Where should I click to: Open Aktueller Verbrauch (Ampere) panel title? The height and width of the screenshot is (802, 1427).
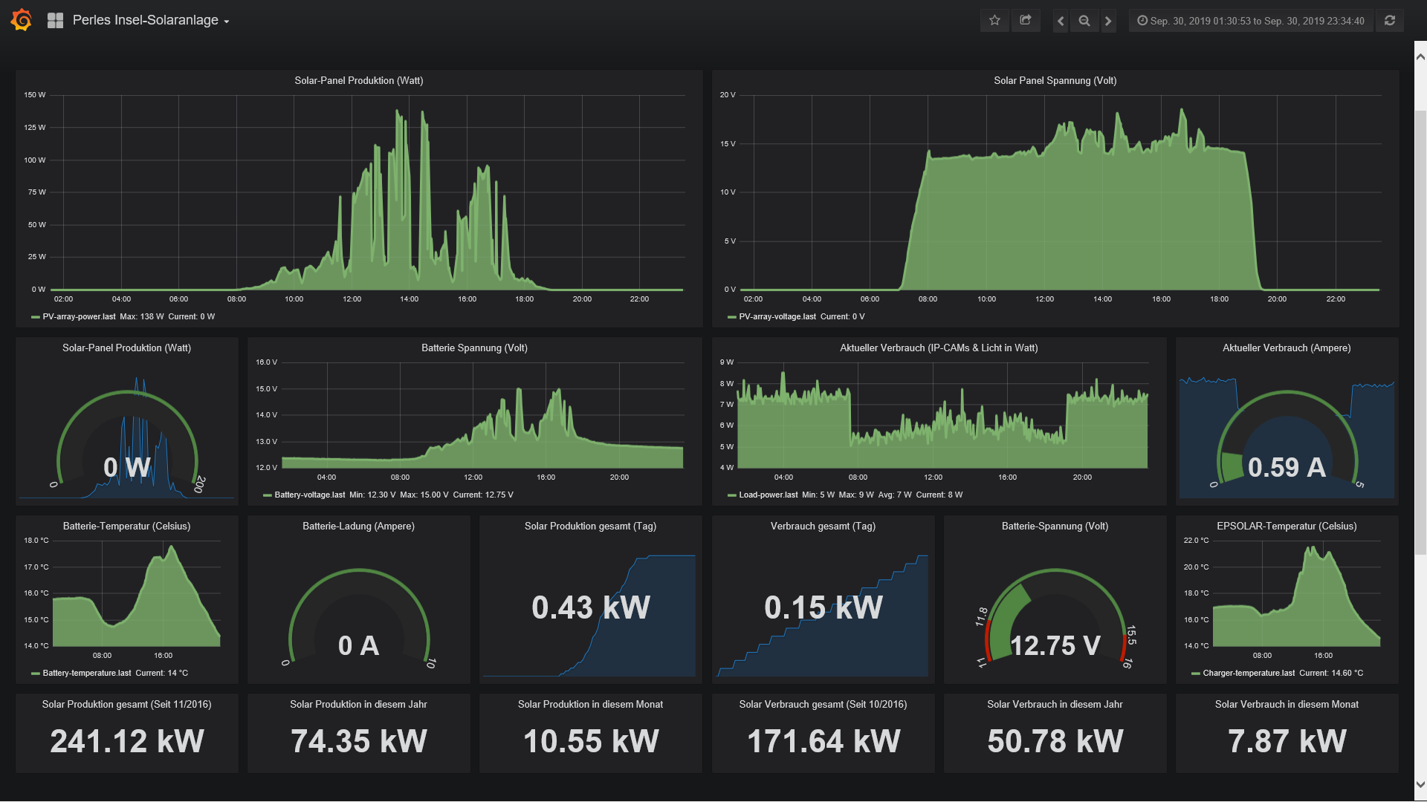pyautogui.click(x=1286, y=348)
